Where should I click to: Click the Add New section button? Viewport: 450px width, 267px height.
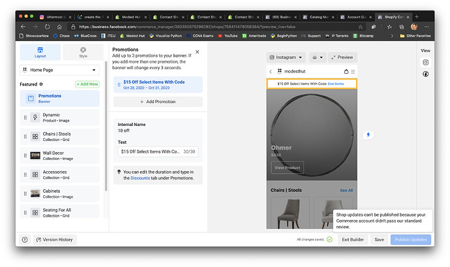tap(87, 84)
